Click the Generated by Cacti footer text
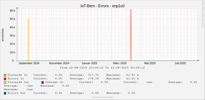The height and width of the screenshot is (100, 205). click(102, 97)
